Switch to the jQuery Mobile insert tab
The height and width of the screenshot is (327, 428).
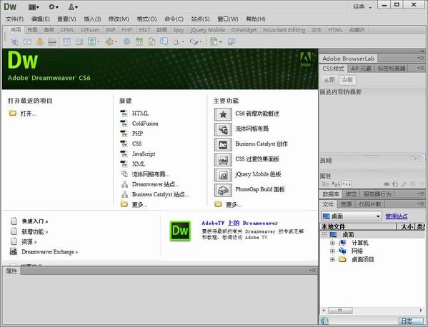[x=207, y=30]
